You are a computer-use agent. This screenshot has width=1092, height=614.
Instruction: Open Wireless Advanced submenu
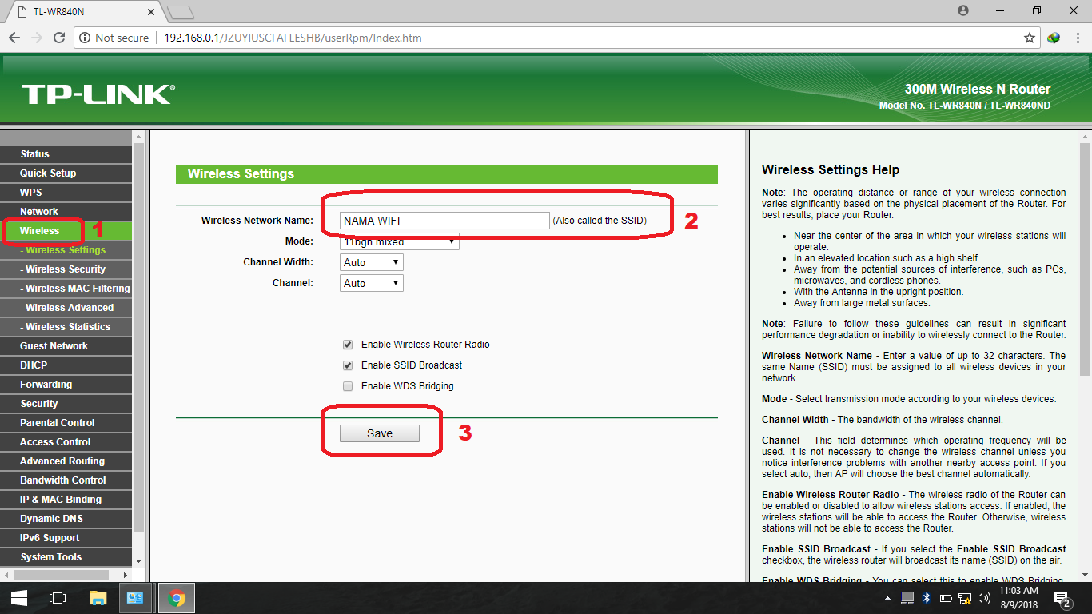[66, 308]
